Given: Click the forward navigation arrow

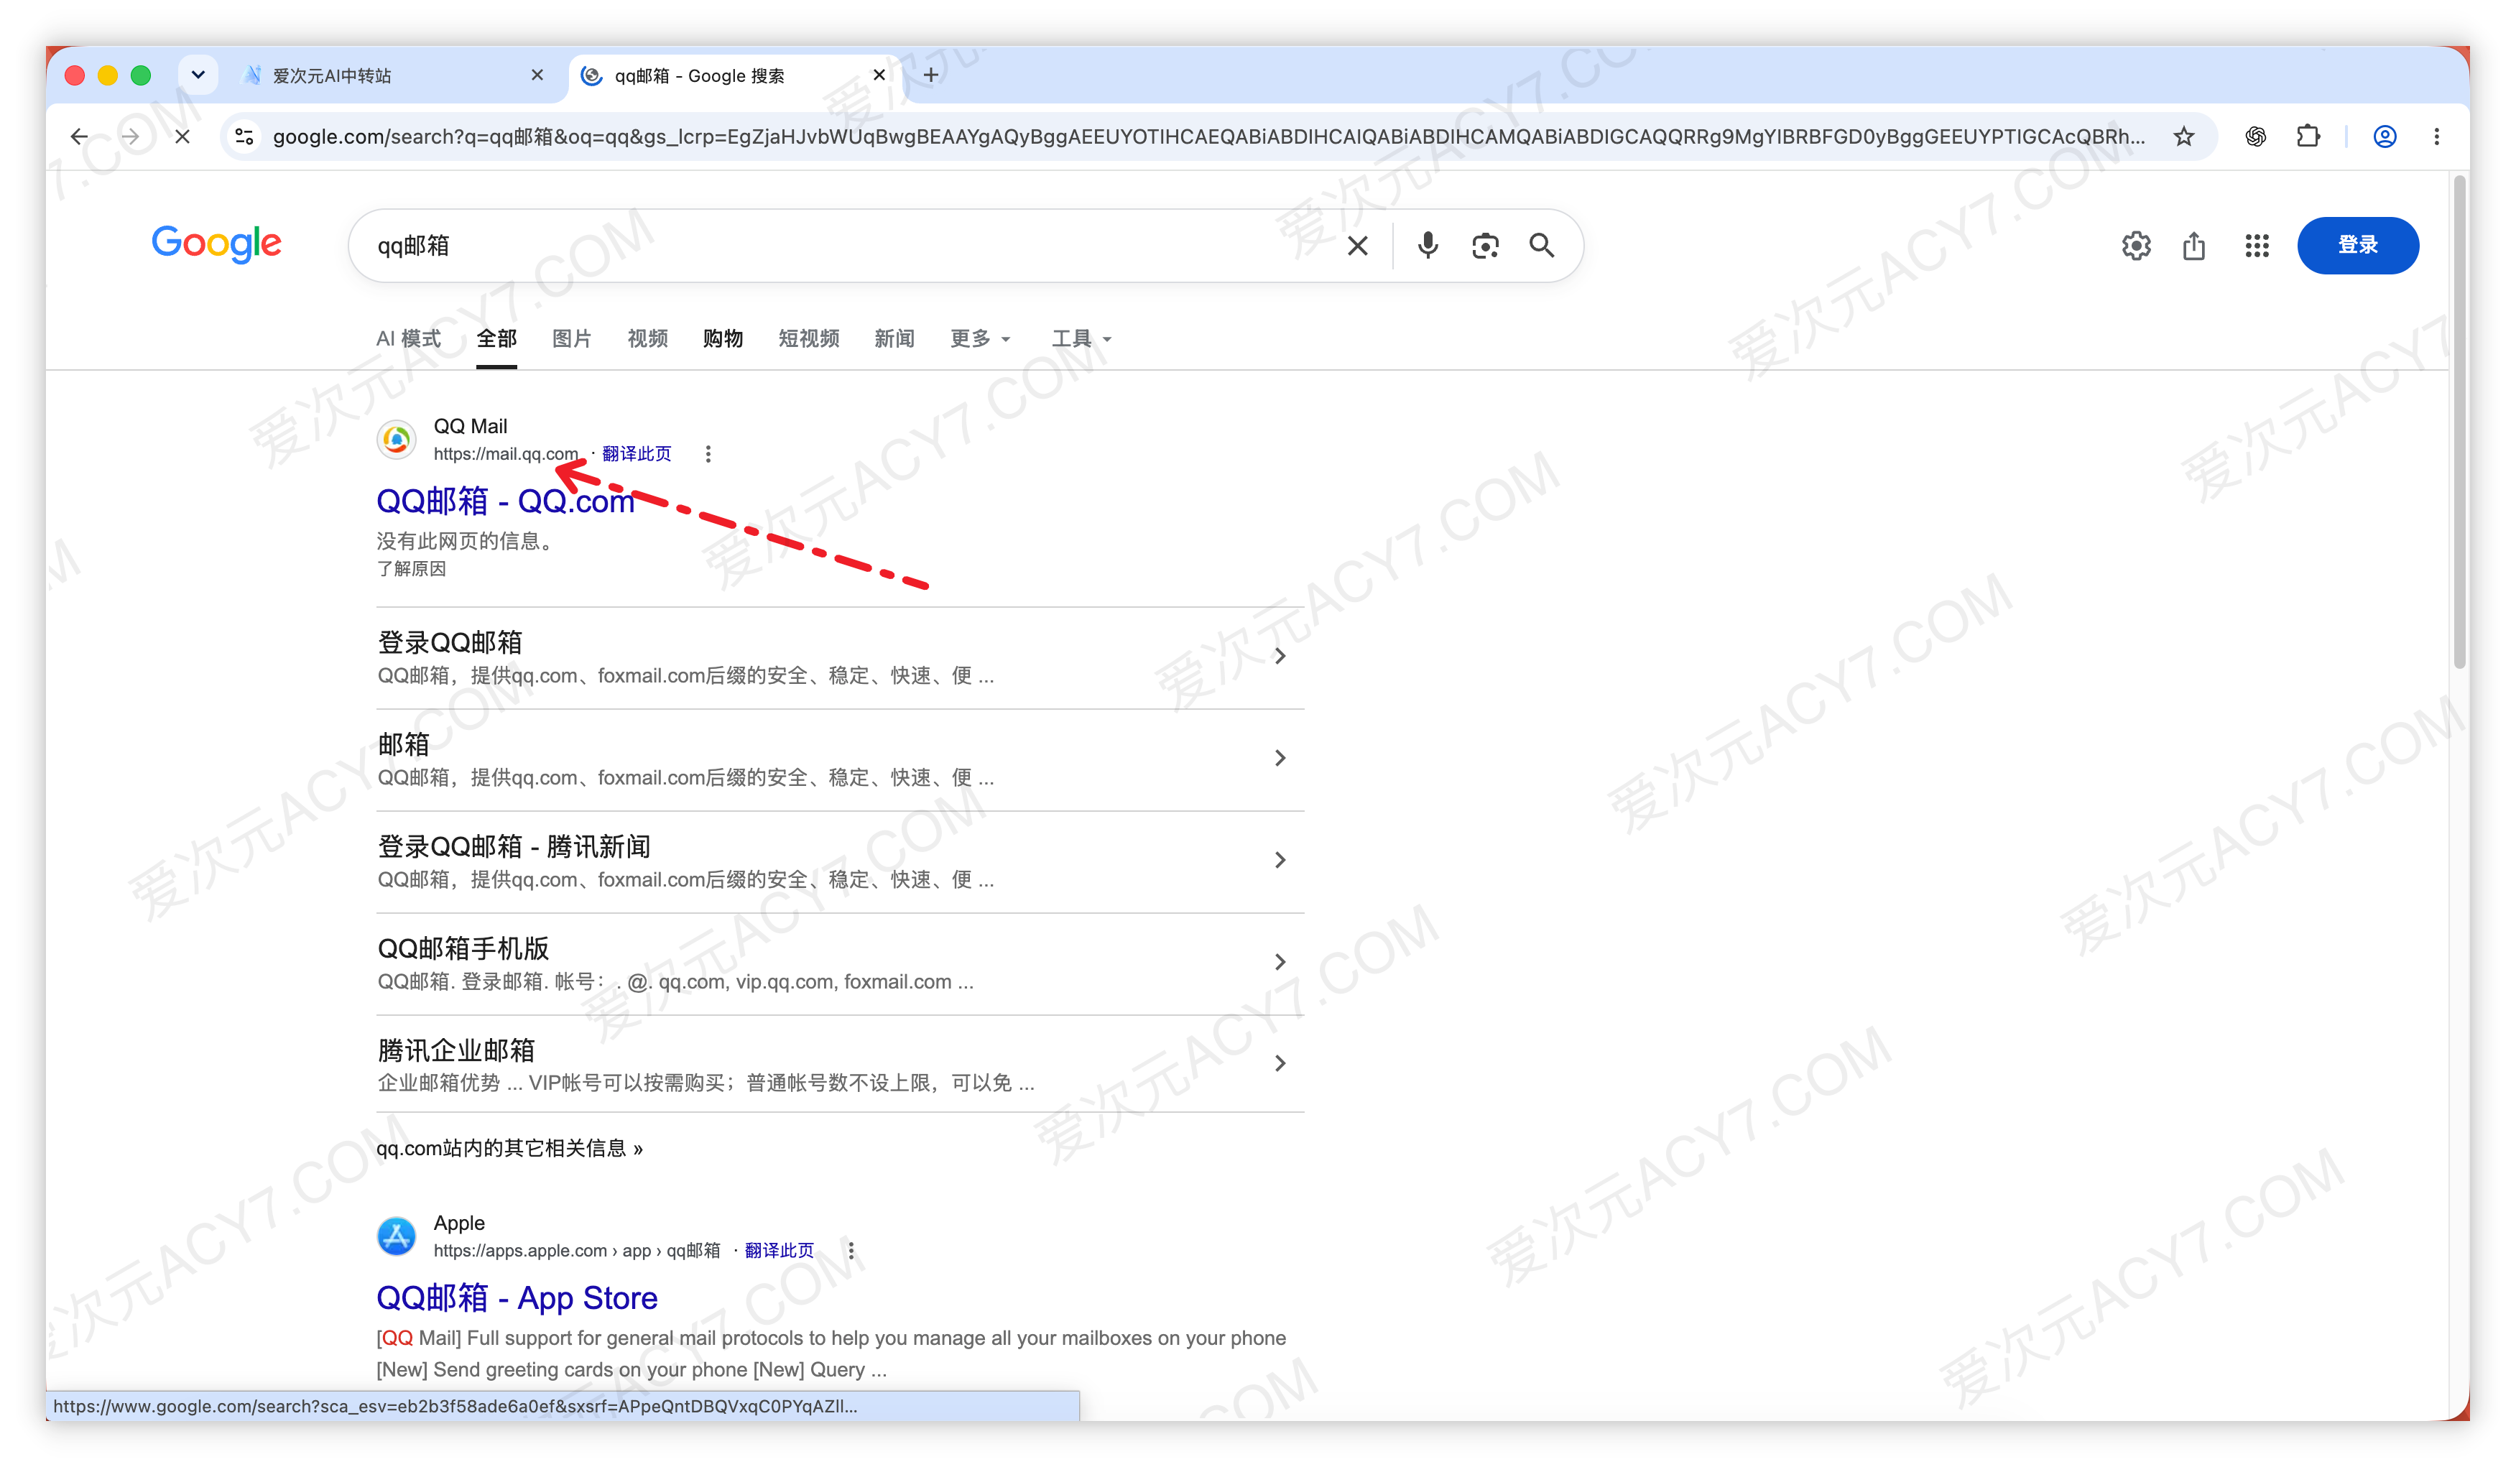Looking at the screenshot, I should [x=130, y=136].
